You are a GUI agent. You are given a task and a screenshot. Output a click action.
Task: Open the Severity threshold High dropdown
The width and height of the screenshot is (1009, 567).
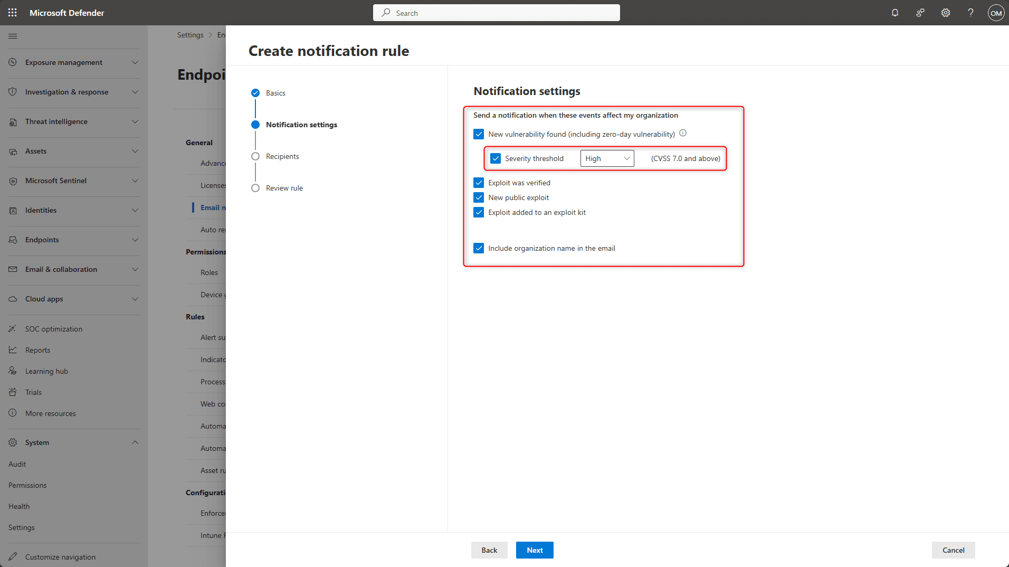tap(607, 158)
